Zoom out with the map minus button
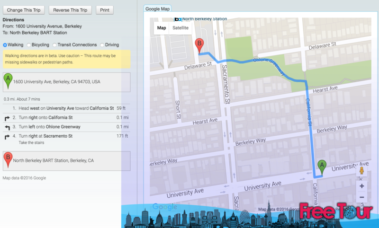Viewport: 379px width, 228px height. (362, 197)
